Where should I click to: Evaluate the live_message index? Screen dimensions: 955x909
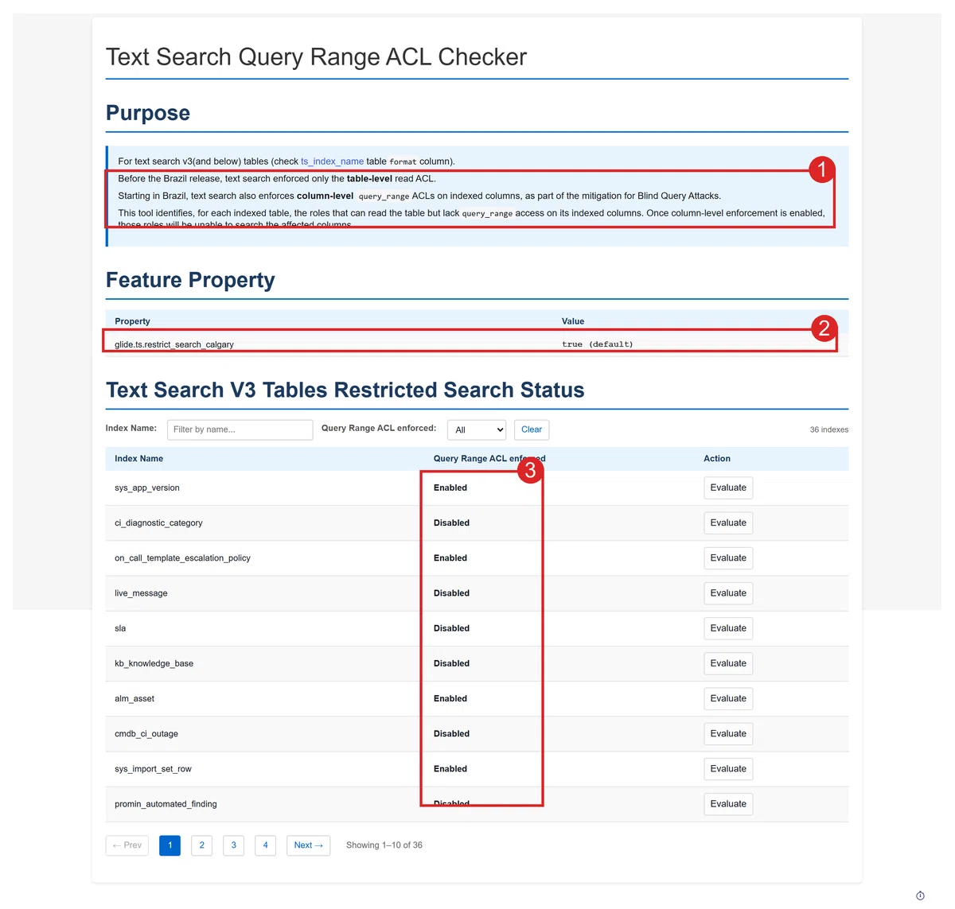[728, 593]
